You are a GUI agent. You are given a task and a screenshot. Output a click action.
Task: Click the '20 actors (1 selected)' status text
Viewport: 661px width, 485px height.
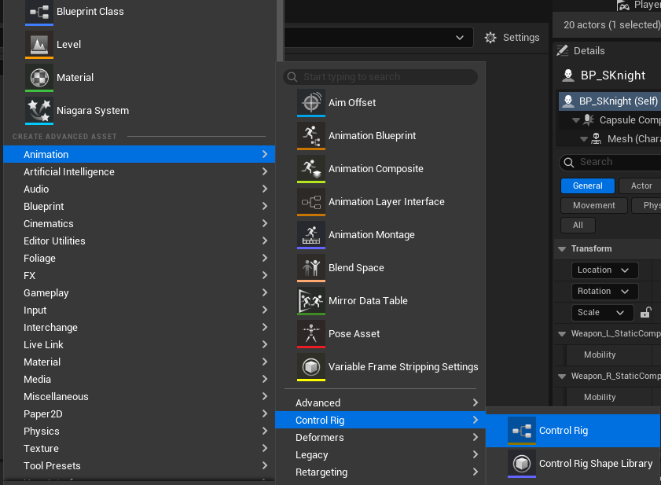tap(612, 25)
